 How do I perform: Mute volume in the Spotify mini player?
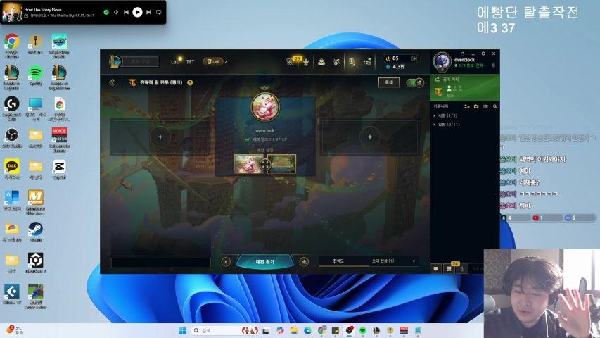(116, 12)
